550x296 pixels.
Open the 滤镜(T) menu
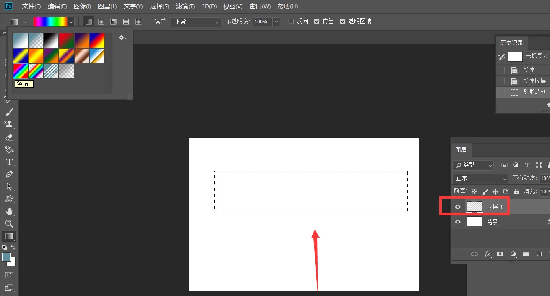pos(185,6)
